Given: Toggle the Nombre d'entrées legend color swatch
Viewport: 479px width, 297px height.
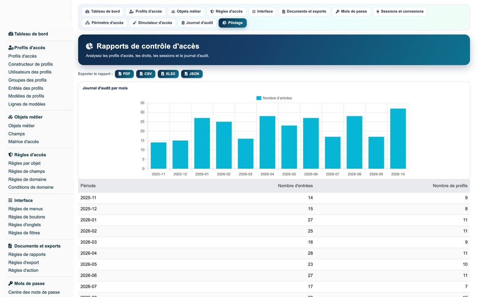Looking at the screenshot, I should (259, 98).
